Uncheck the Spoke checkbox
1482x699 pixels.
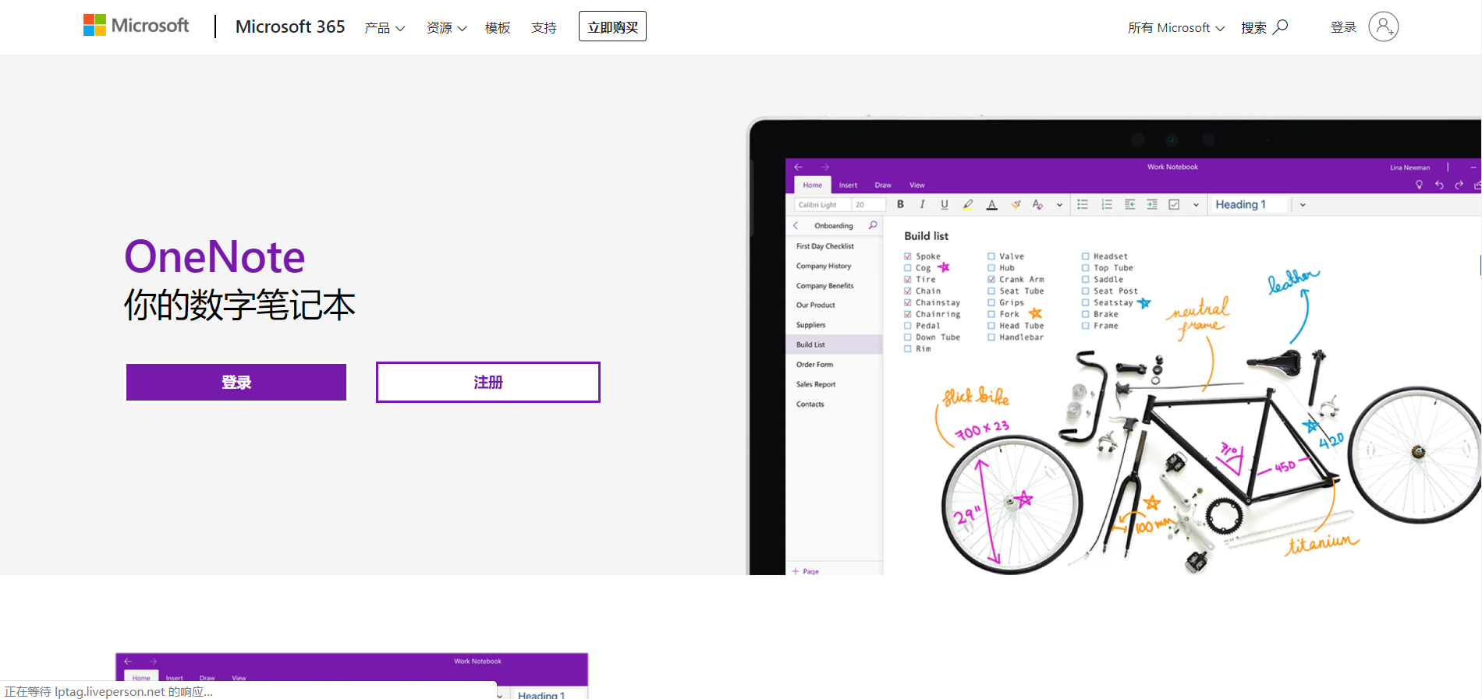[908, 256]
